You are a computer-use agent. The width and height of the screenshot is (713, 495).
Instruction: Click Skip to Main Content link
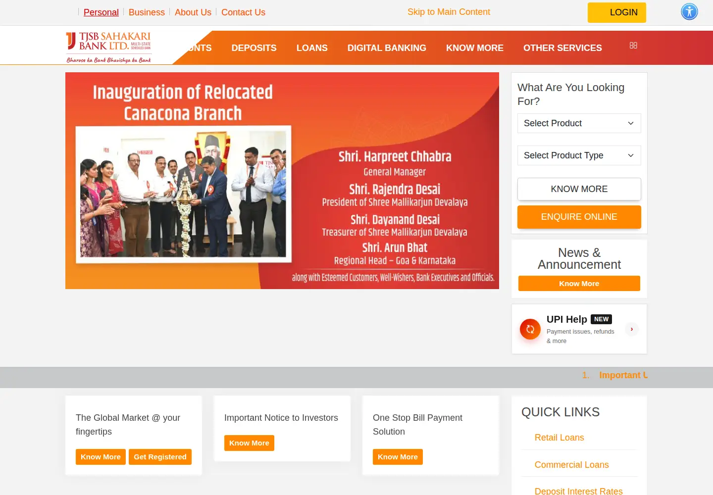pos(449,12)
